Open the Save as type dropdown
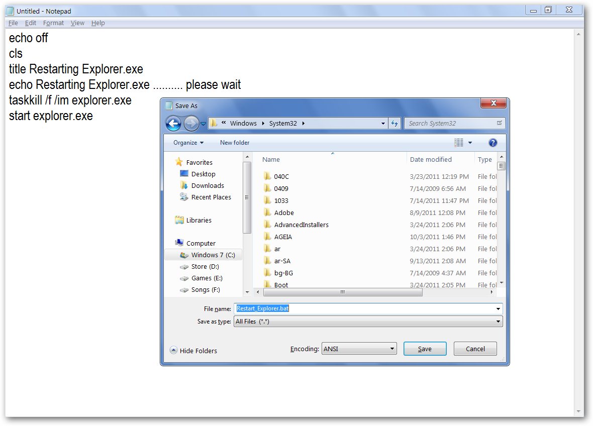The height and width of the screenshot is (426, 593). (368, 322)
